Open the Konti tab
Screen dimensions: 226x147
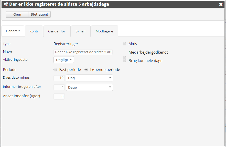click(x=34, y=31)
